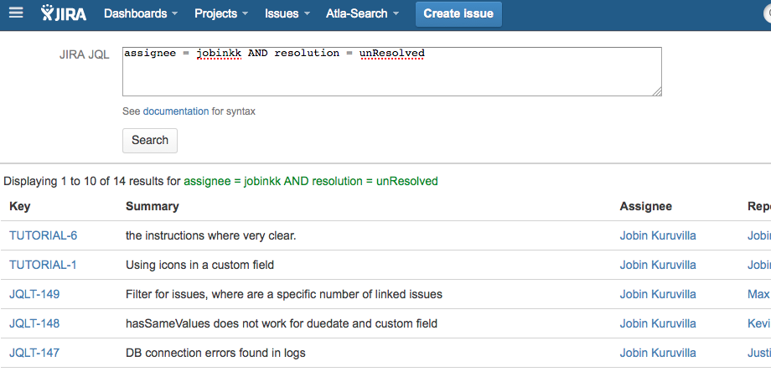Image resolution: width=771 pixels, height=377 pixels.
Task: Open assignee Jobin Kuruvilla for TUTORIAL-1
Action: pos(658,265)
